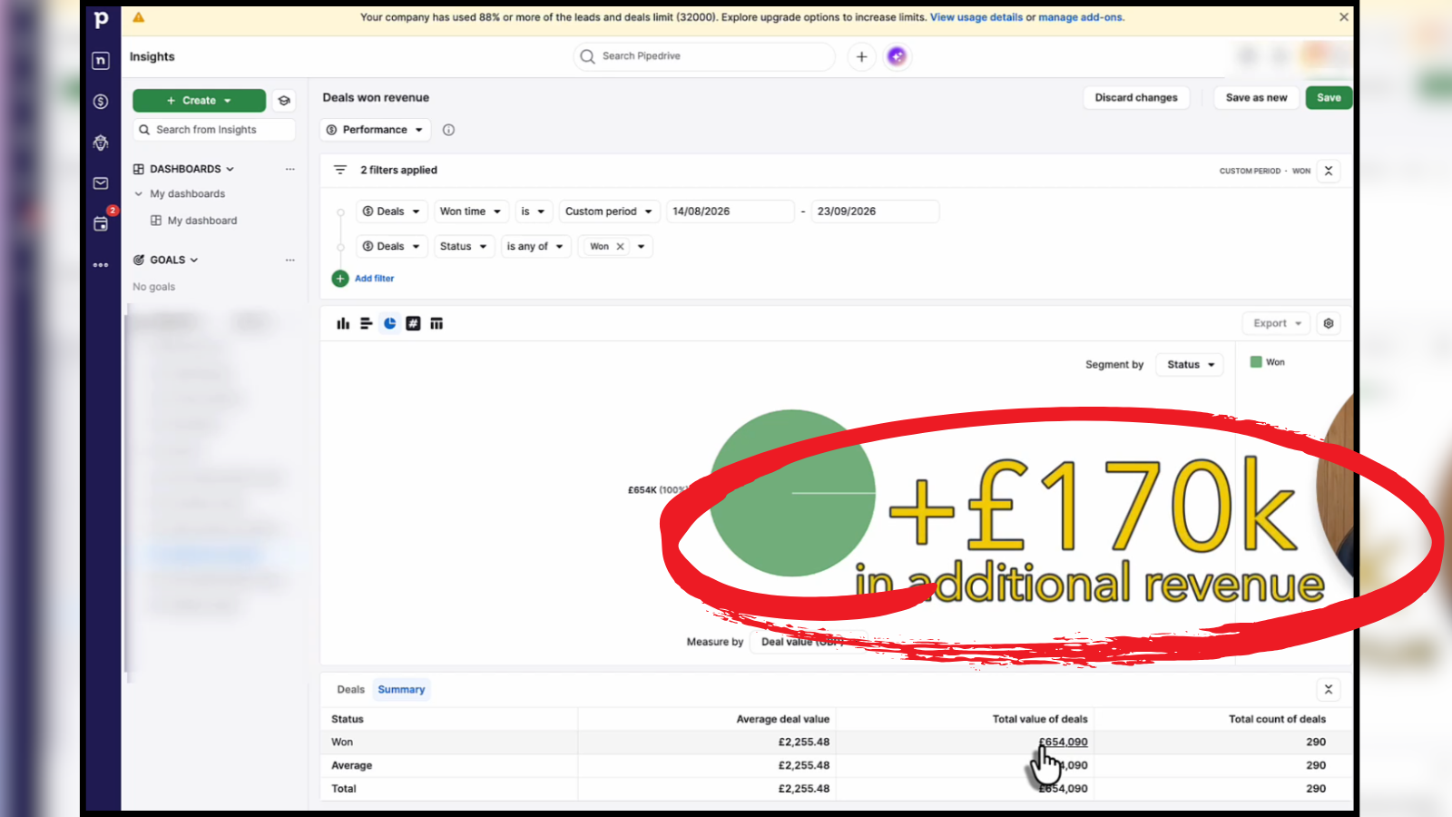This screenshot has height=817, width=1452.
Task: Expand the Export dropdown
Action: [1277, 323]
